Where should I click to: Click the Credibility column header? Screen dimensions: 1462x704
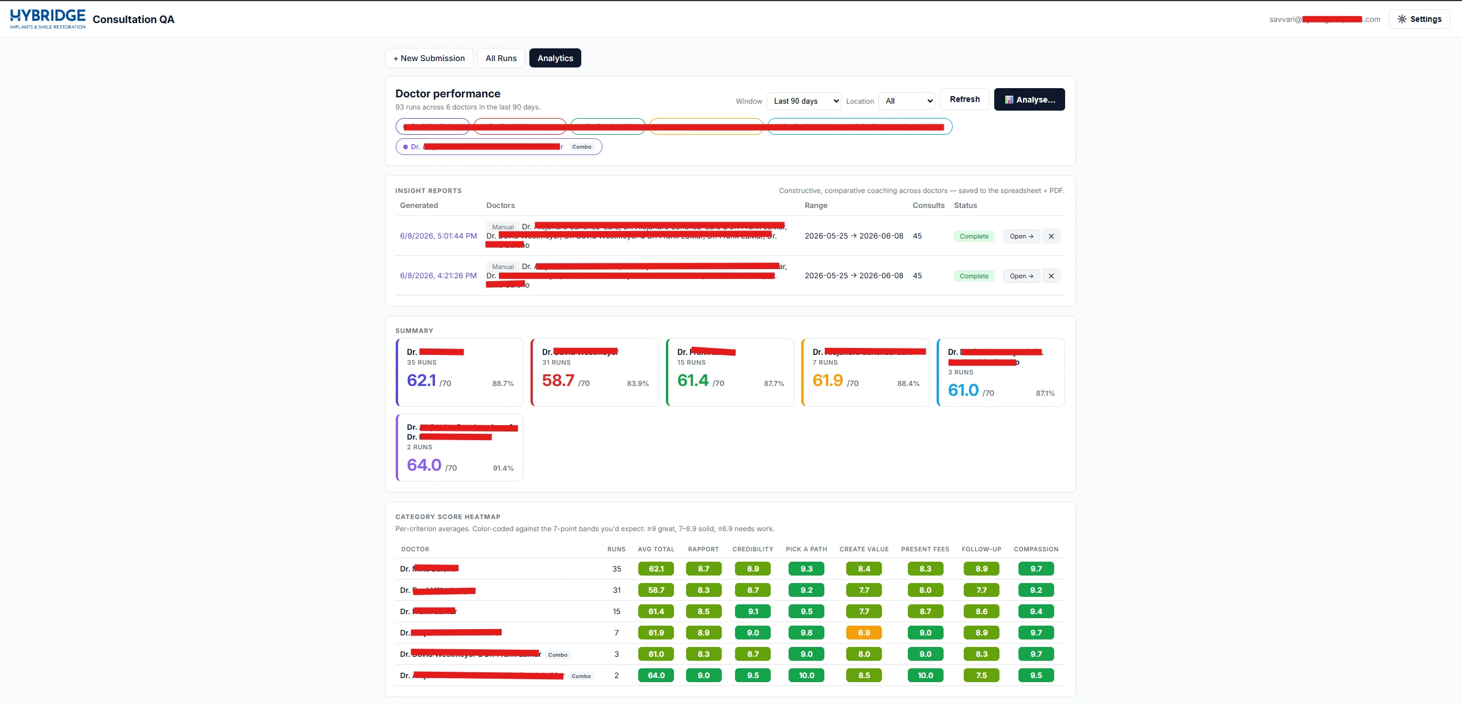point(753,549)
